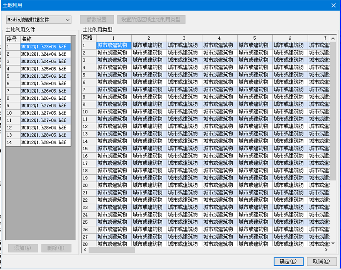Click row 10 header in land-use grid

[89, 111]
